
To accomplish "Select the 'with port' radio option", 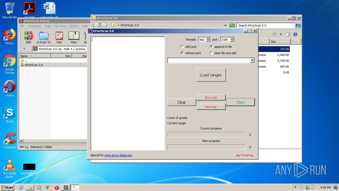I will (182, 47).
